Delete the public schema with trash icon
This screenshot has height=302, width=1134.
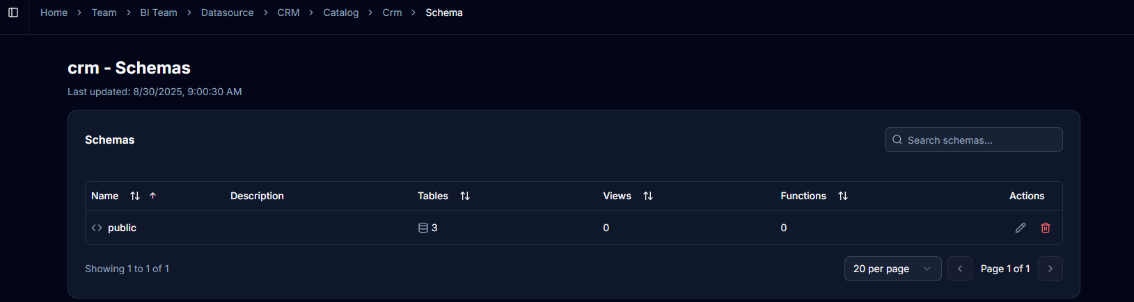(x=1046, y=228)
